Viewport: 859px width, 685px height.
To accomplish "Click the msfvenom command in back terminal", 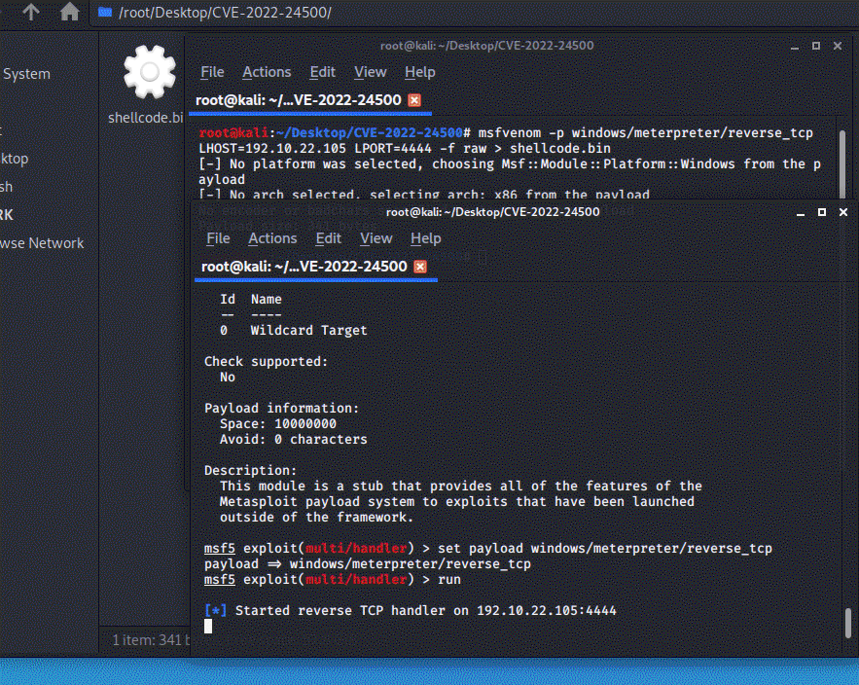I will point(645,133).
